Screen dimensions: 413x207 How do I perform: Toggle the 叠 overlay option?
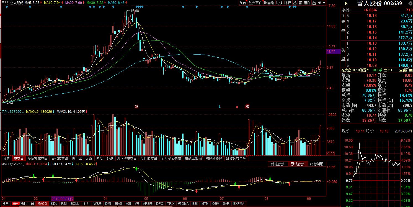pos(295,3)
